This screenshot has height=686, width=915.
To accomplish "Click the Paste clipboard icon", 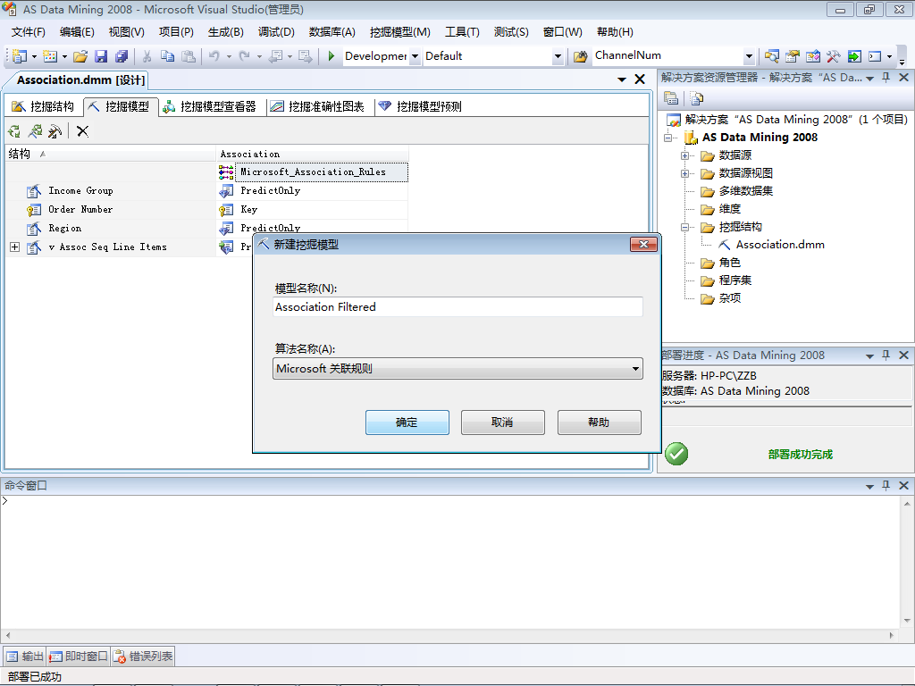I will coord(188,56).
